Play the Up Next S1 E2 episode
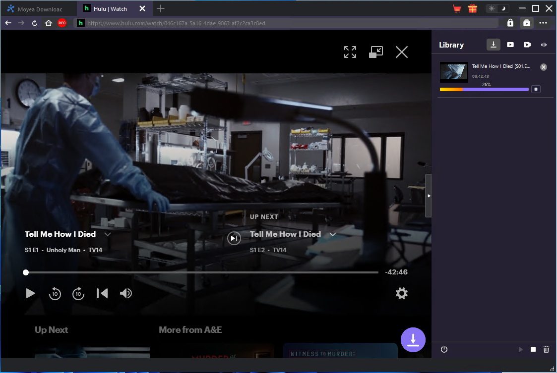 (x=234, y=238)
